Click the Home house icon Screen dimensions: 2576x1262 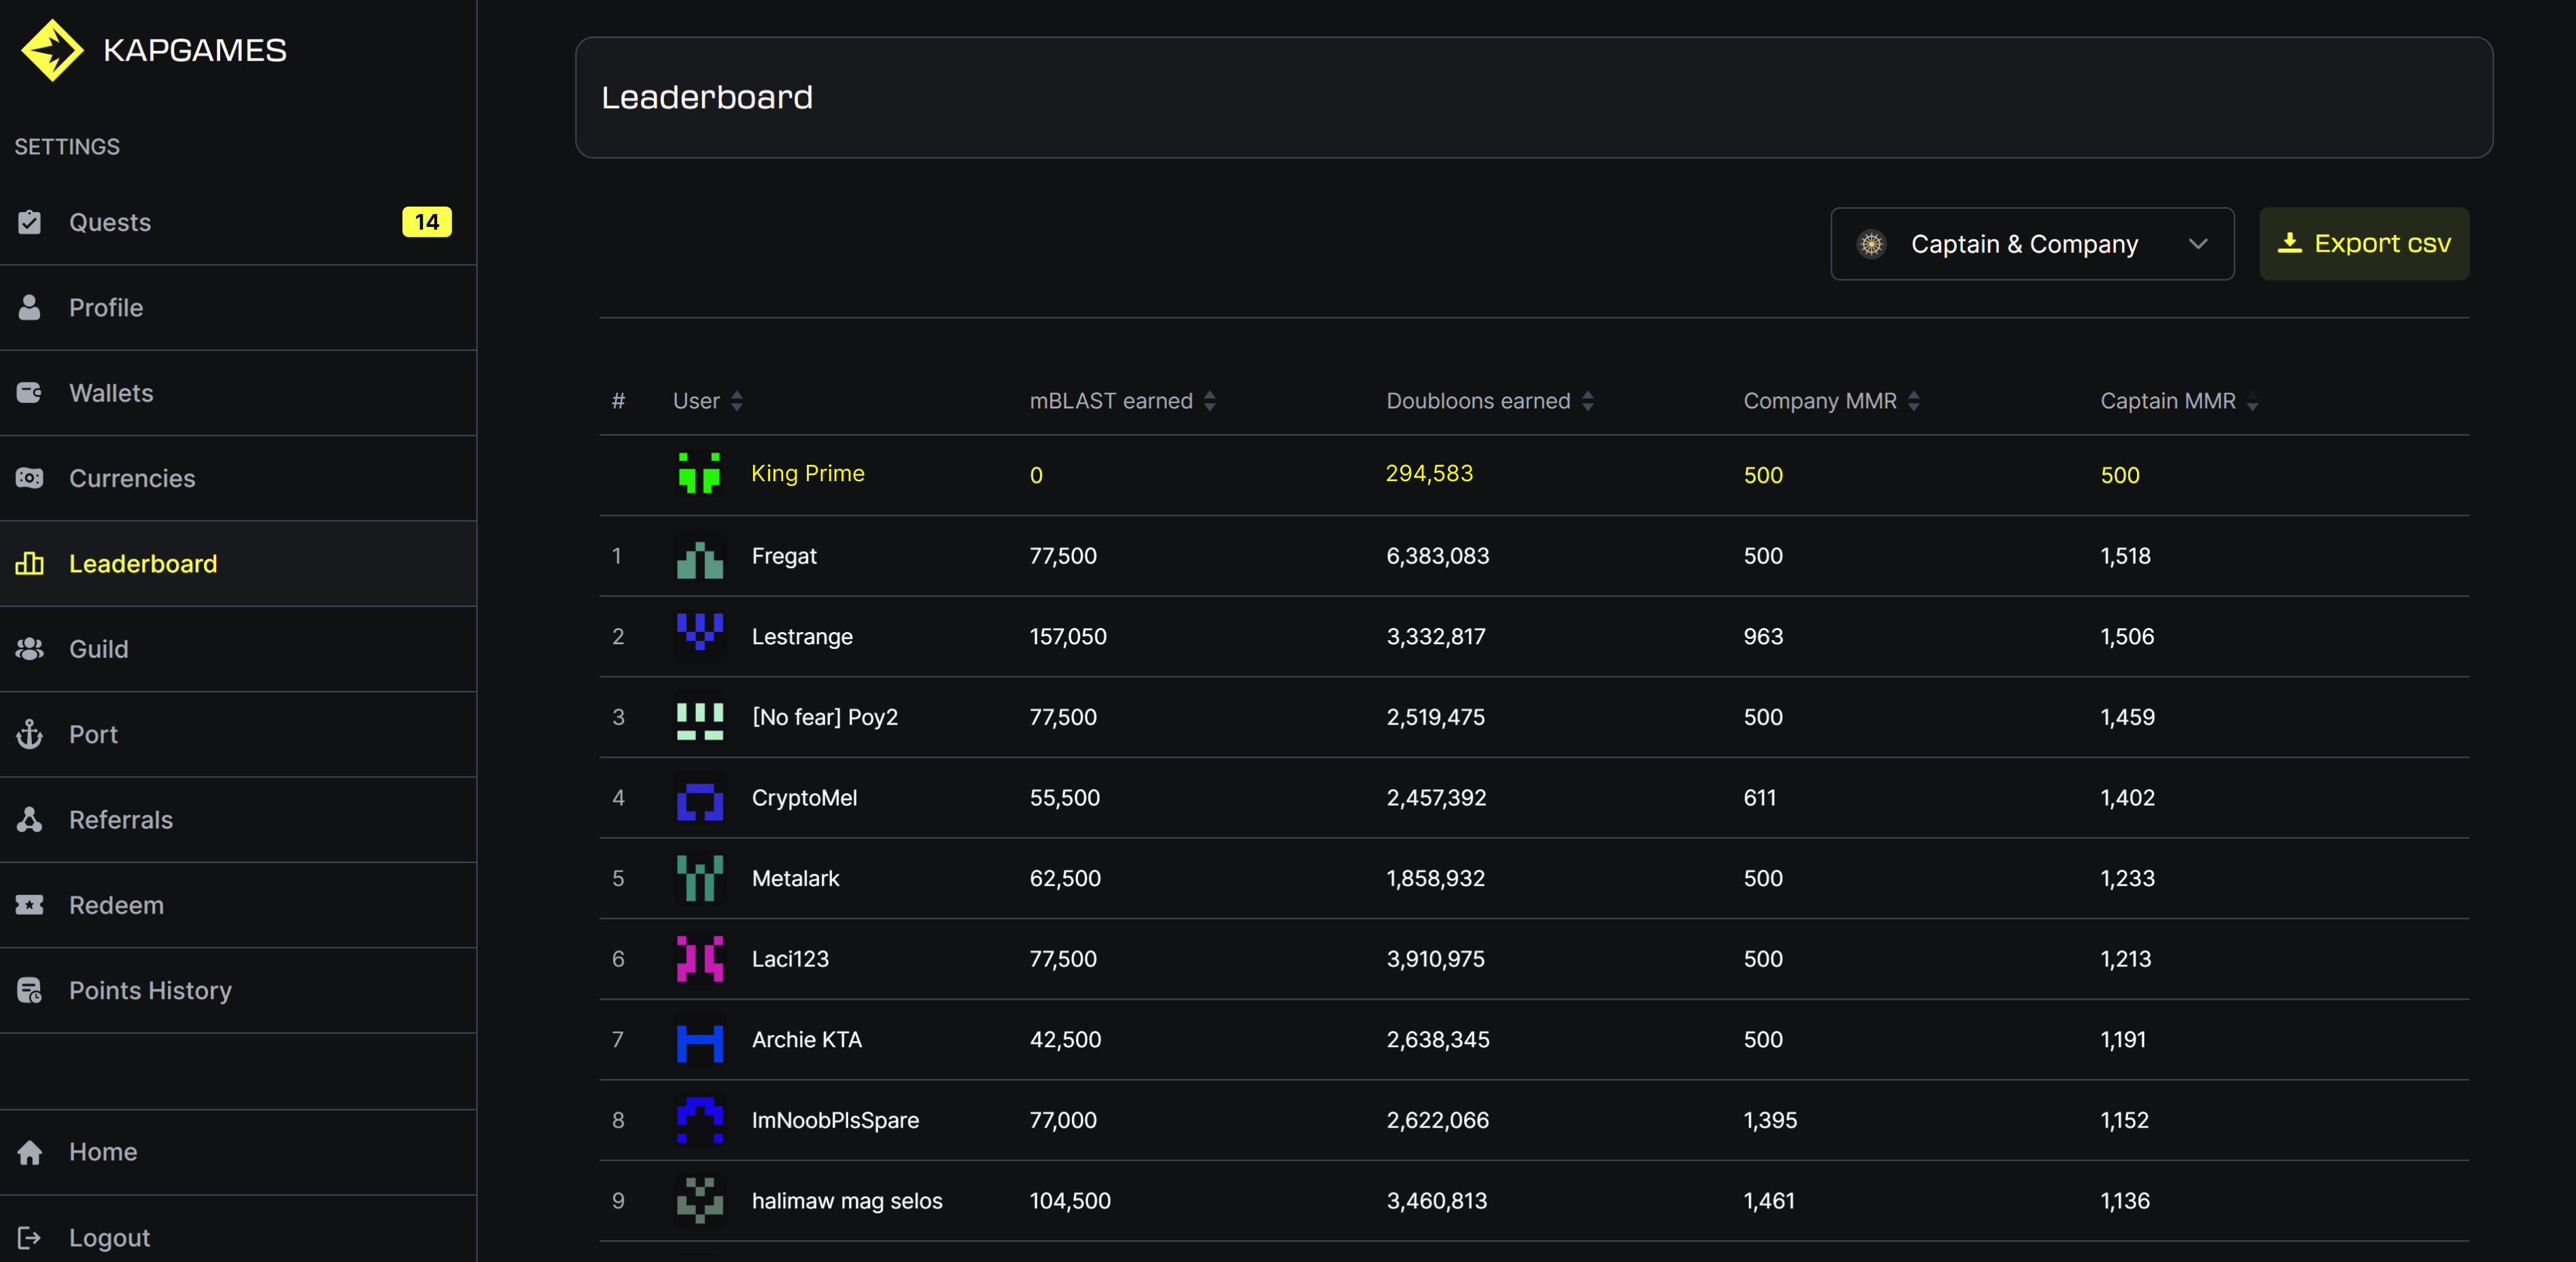(x=30, y=1152)
